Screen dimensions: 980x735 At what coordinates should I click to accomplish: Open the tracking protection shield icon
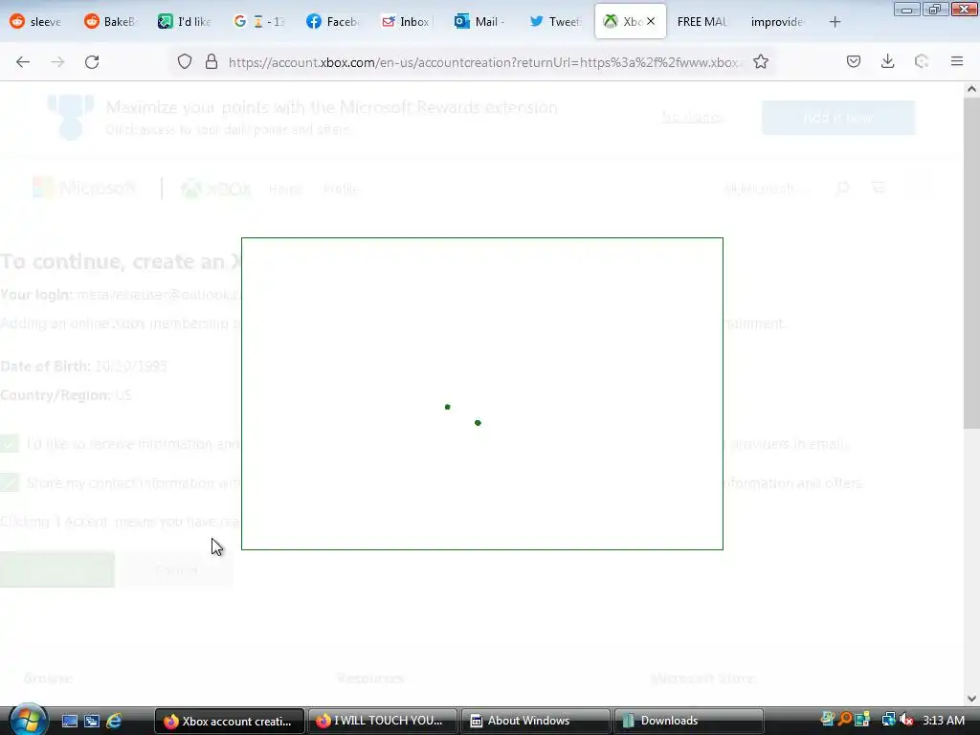(x=185, y=62)
